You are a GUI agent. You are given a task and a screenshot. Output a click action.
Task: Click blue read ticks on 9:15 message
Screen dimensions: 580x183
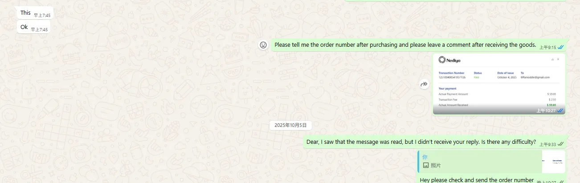click(561, 47)
